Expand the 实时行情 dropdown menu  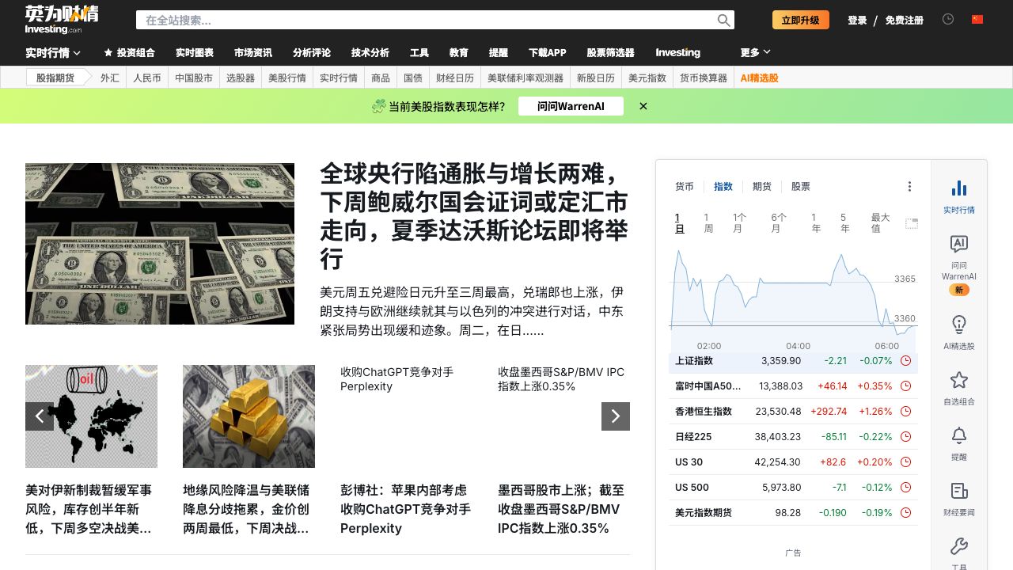click(x=53, y=53)
